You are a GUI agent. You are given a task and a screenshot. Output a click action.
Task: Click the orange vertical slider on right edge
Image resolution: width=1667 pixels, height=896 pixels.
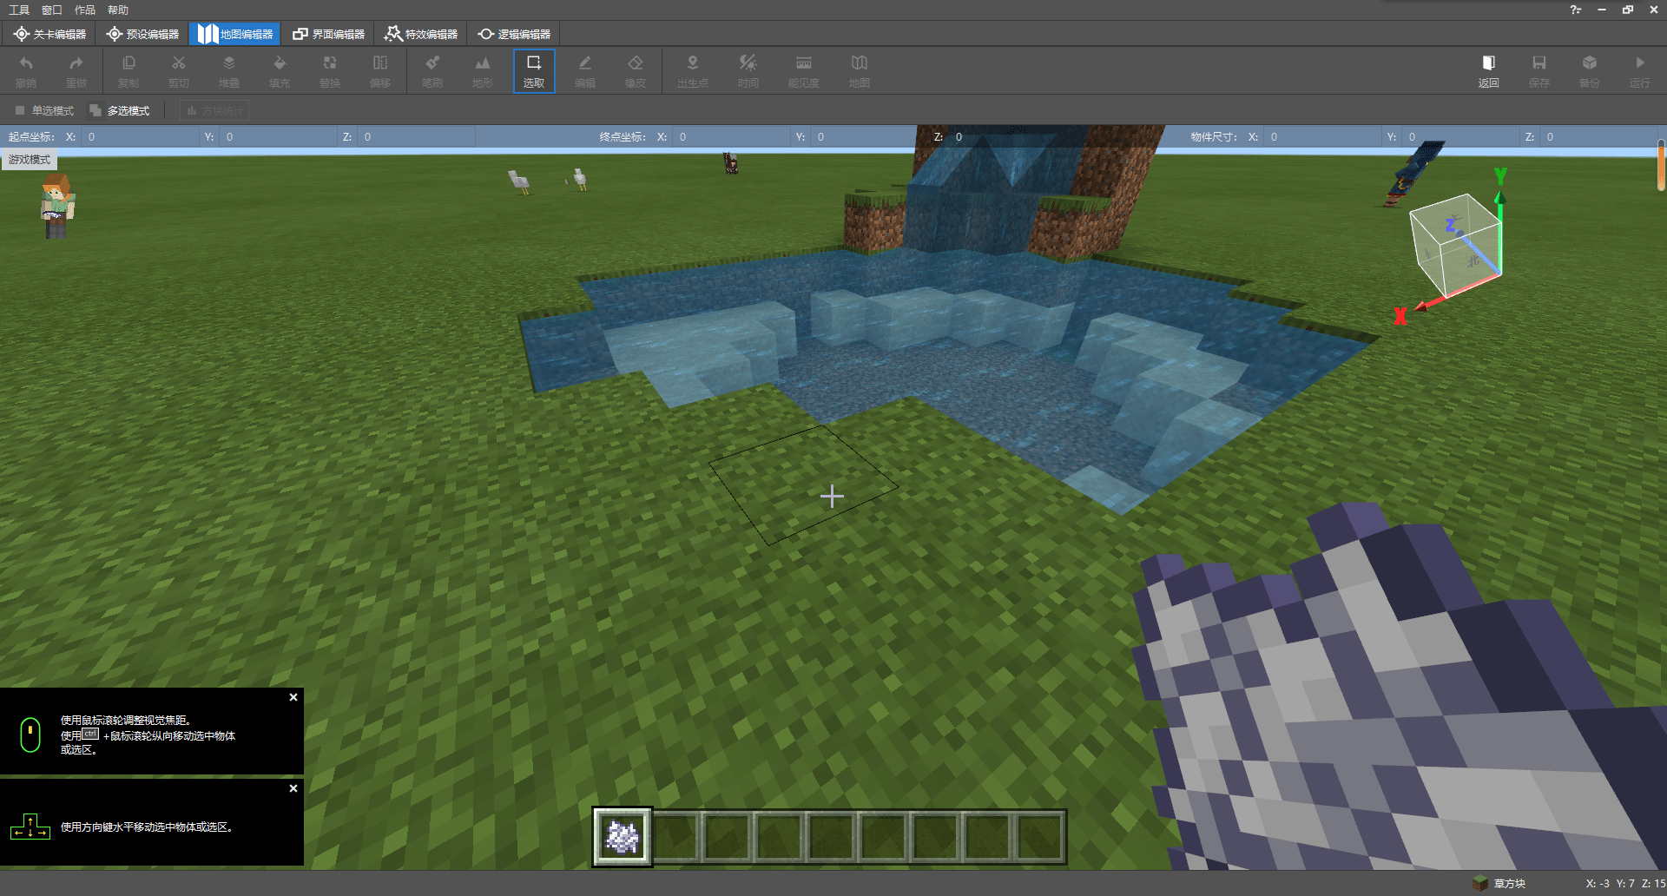[x=1661, y=165]
